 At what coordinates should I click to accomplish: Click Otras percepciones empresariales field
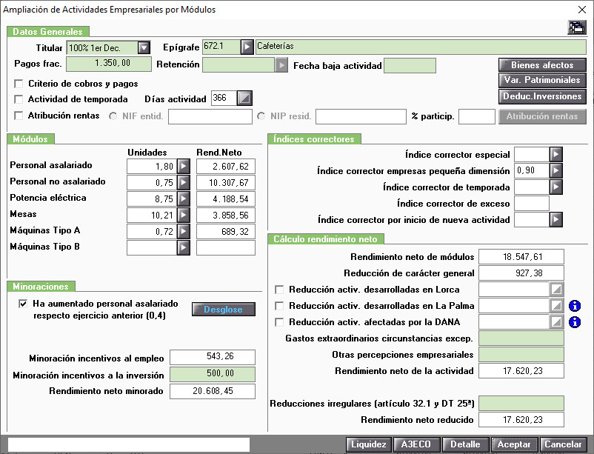pos(521,354)
